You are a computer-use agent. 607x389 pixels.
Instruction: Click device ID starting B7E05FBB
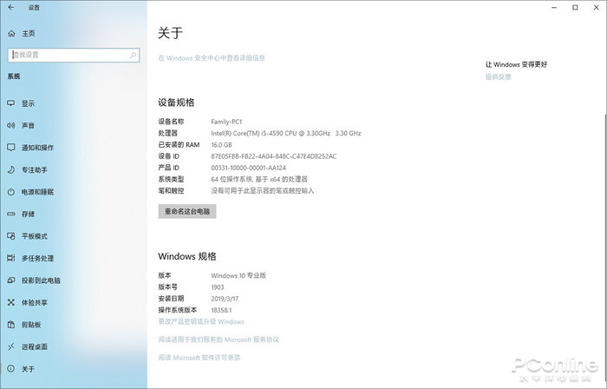coord(274,156)
